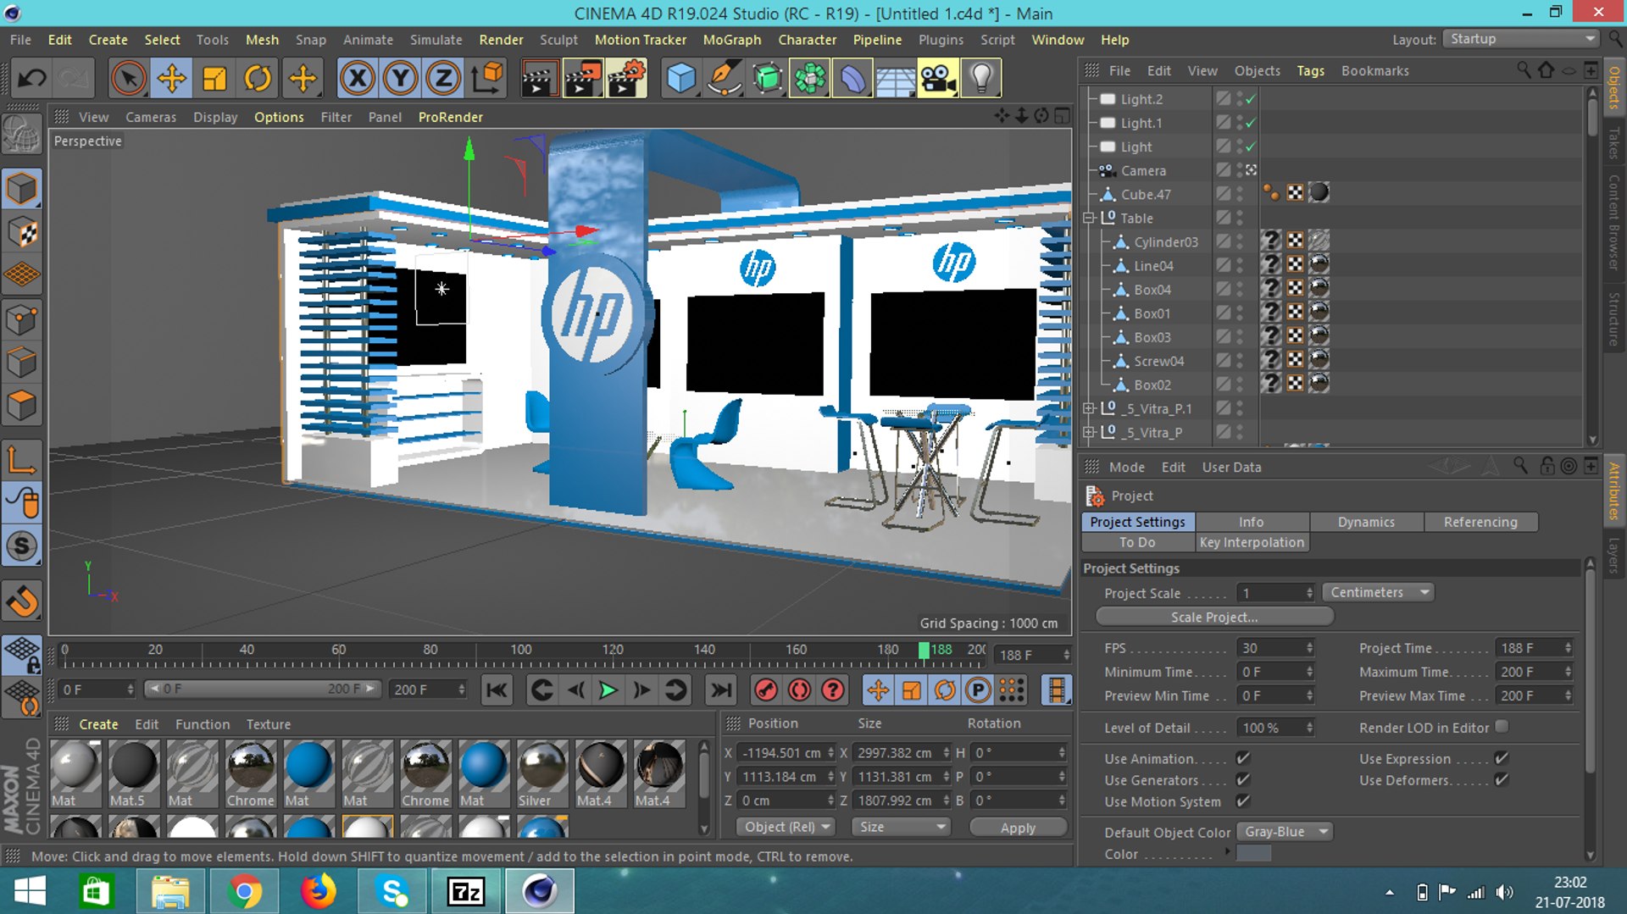
Task: Select the Live Selection tool
Action: click(x=129, y=78)
